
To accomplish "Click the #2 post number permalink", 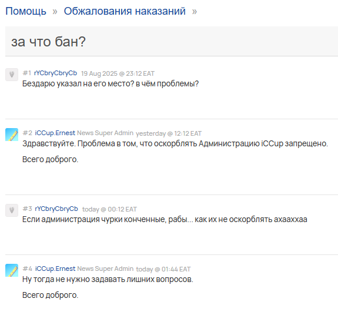I will point(28,133).
